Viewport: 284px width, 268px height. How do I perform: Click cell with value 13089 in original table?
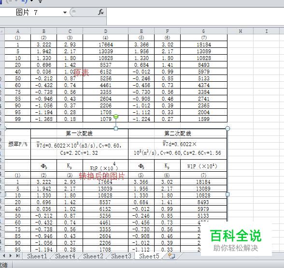[x=204, y=51]
